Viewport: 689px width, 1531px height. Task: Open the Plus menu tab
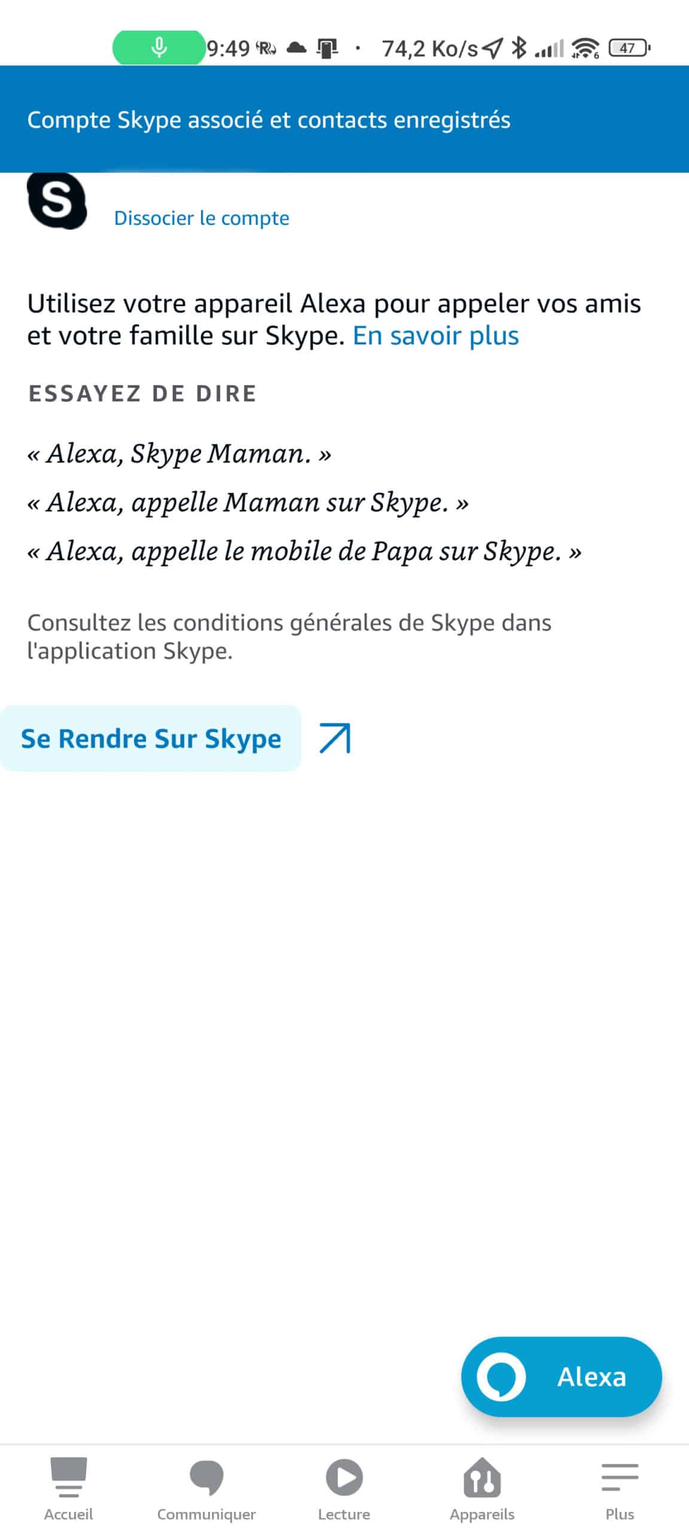click(x=620, y=1487)
